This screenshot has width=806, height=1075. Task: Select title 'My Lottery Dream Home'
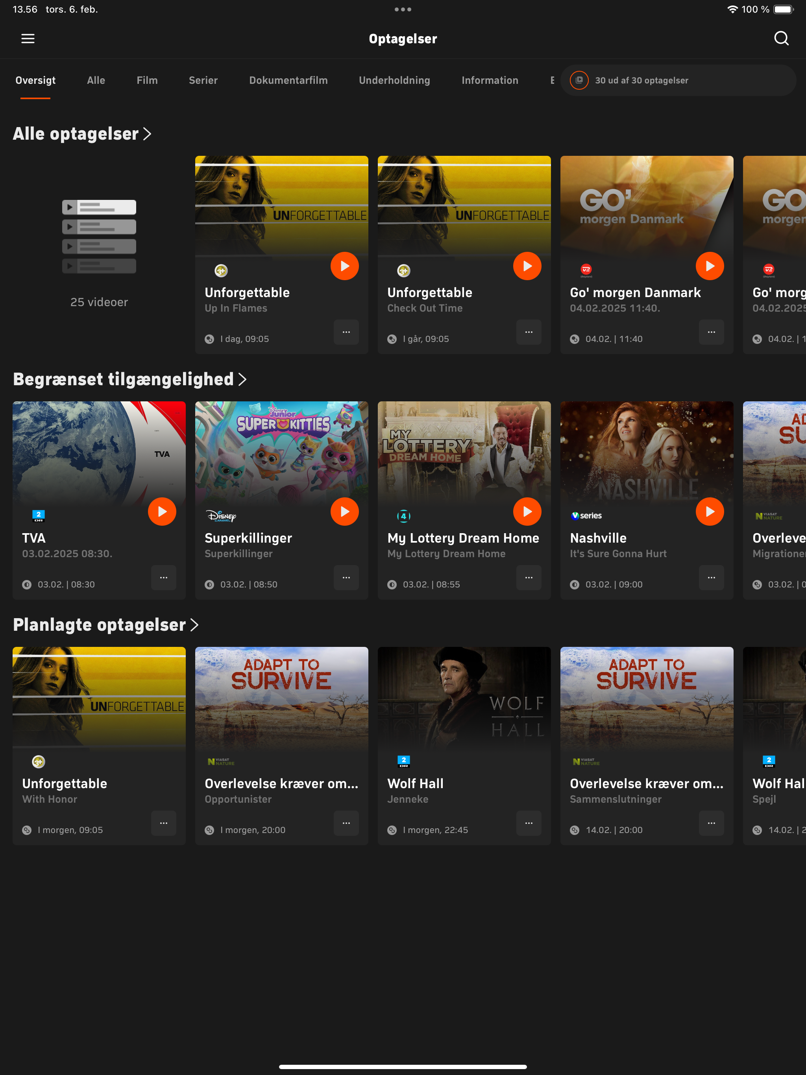click(x=463, y=538)
